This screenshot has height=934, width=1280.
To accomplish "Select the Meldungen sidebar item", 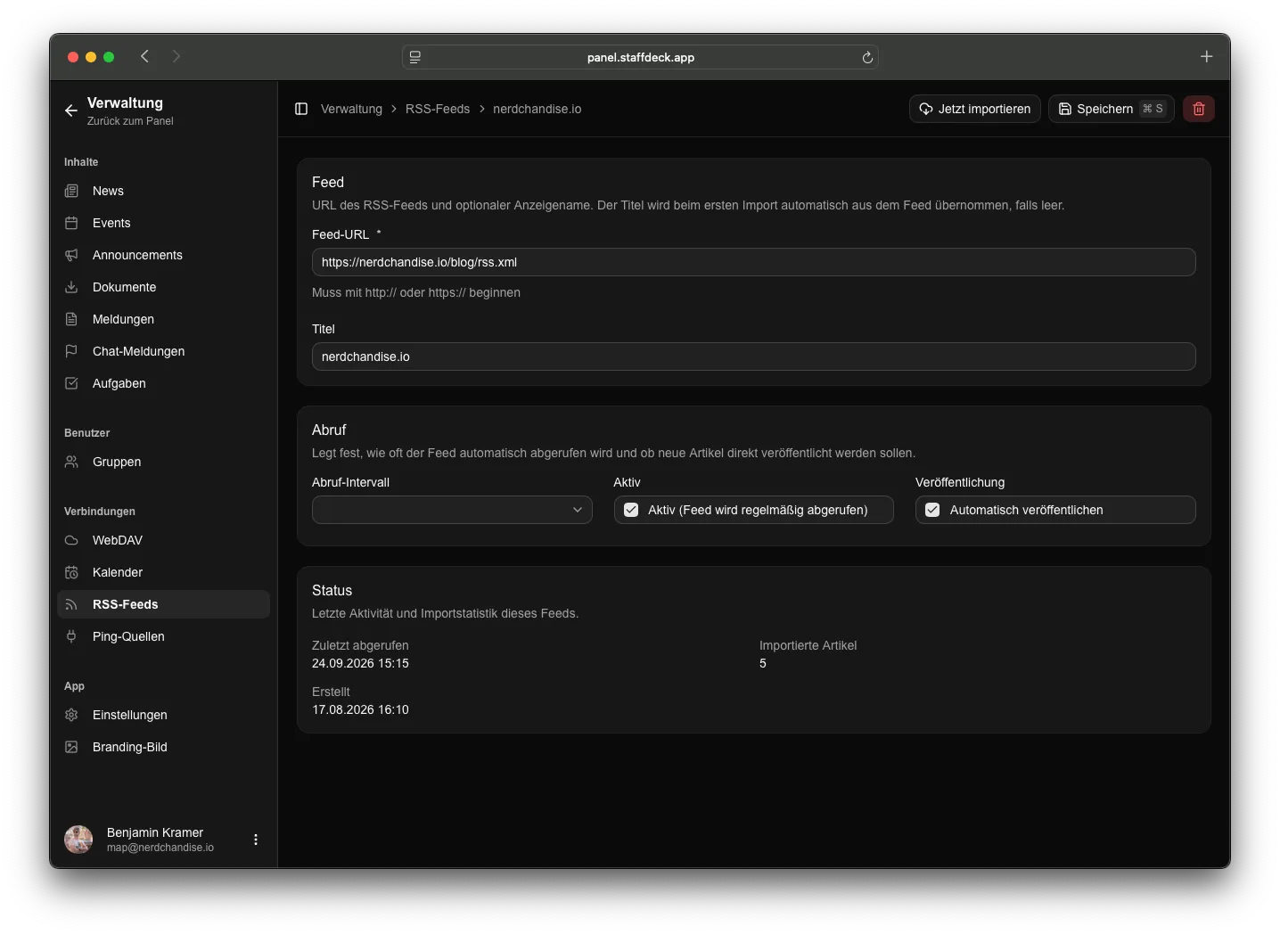I will (x=163, y=319).
